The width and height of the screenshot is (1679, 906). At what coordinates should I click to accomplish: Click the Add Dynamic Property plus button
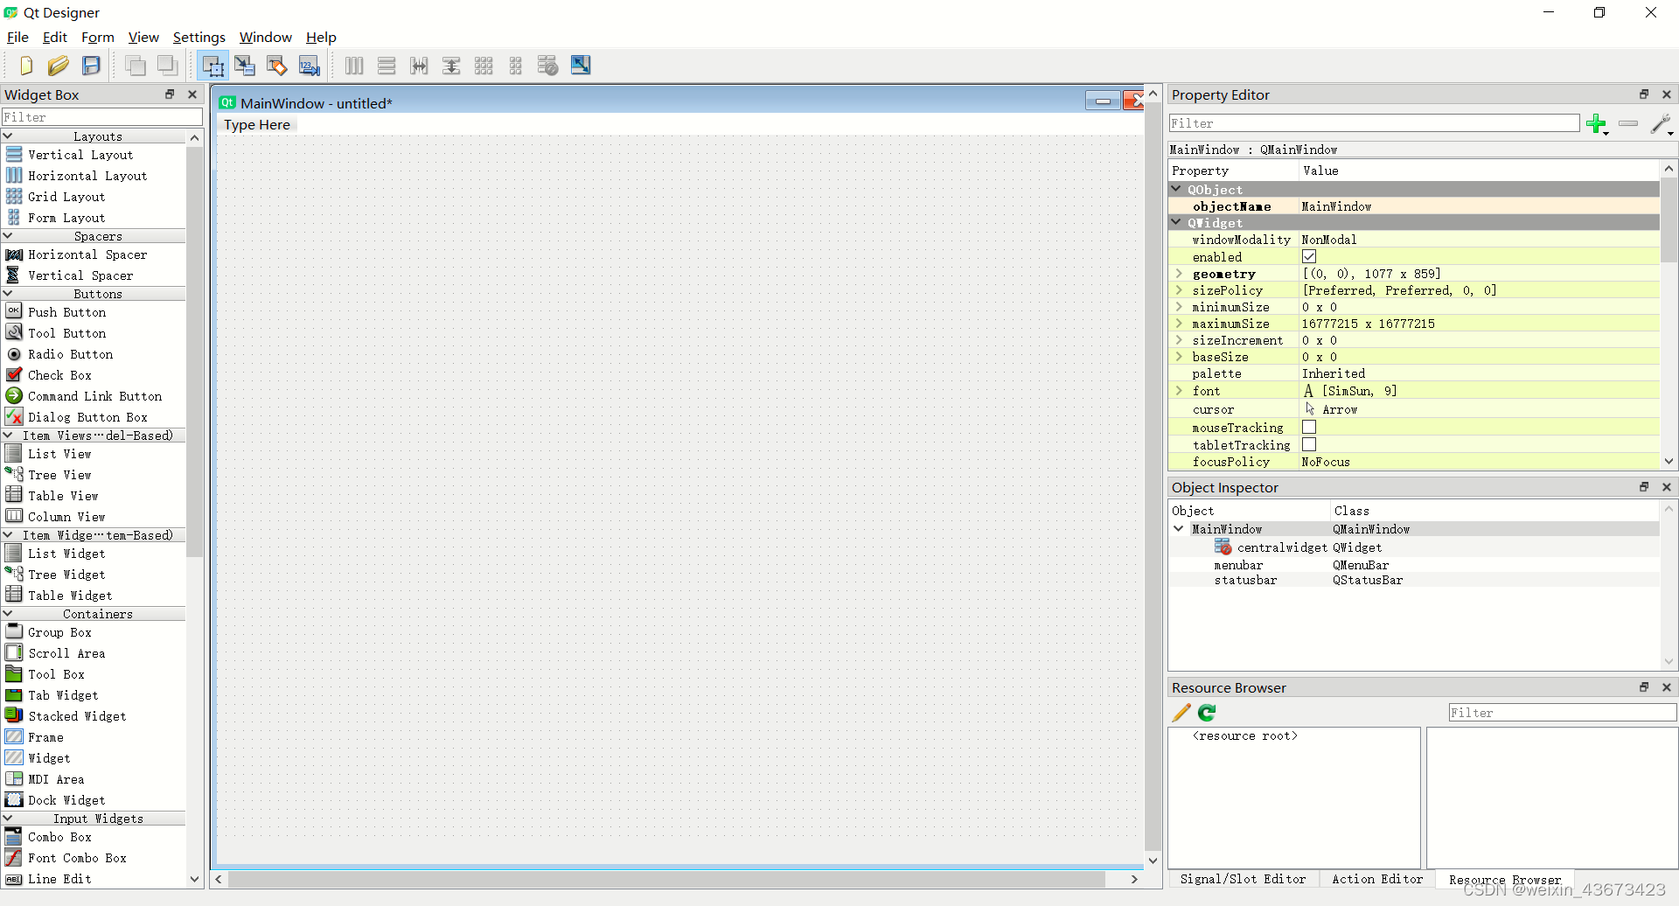(1598, 123)
